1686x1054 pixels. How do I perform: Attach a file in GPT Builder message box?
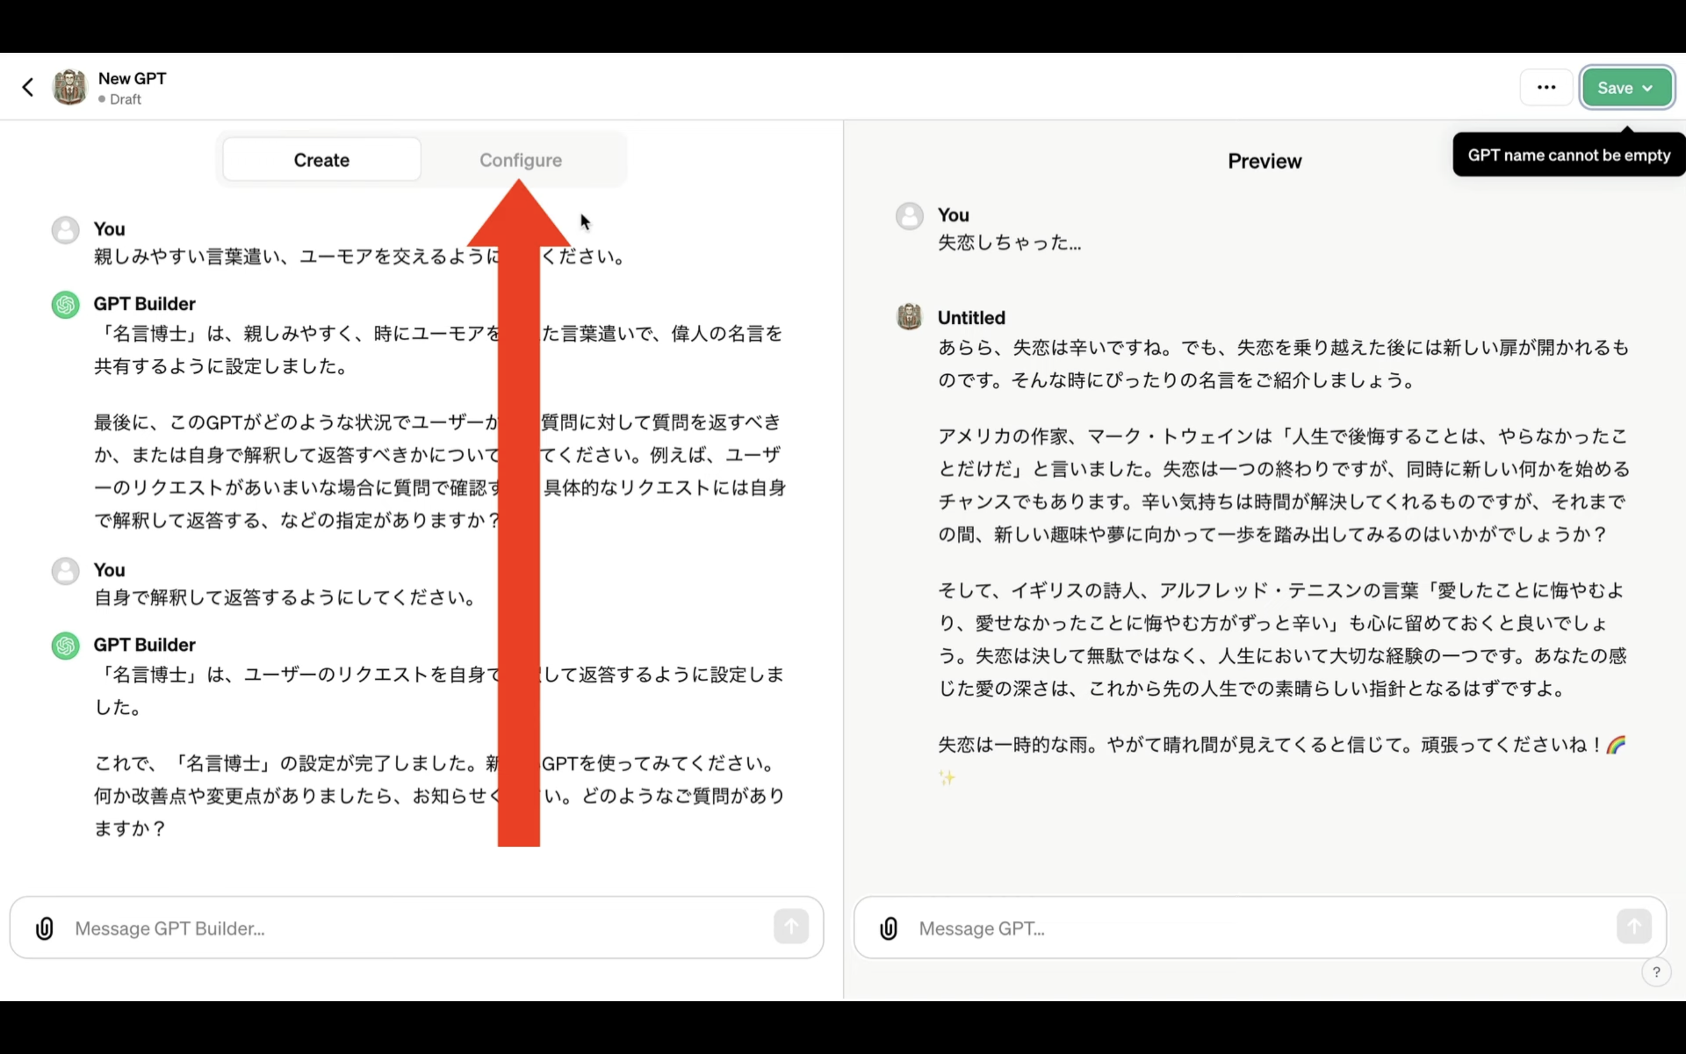point(44,928)
